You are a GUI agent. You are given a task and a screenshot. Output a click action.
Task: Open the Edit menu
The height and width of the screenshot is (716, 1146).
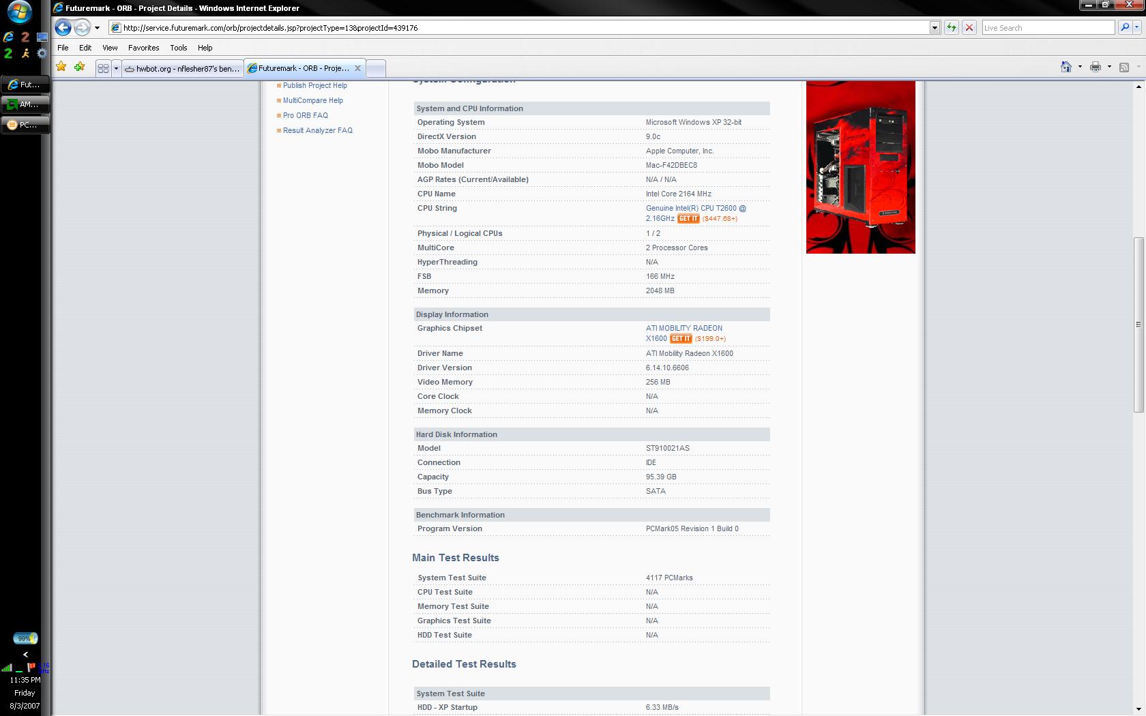(85, 48)
